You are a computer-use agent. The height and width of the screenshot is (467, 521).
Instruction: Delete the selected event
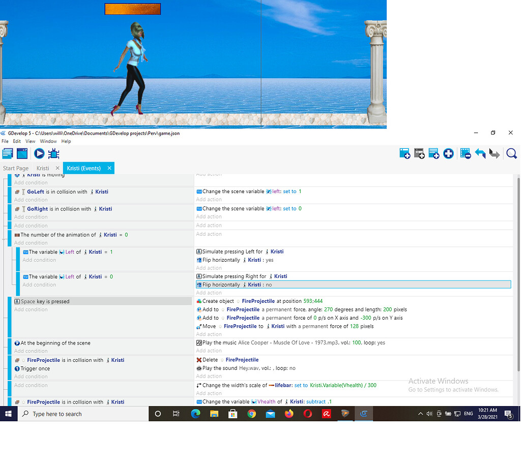pyautogui.click(x=465, y=153)
